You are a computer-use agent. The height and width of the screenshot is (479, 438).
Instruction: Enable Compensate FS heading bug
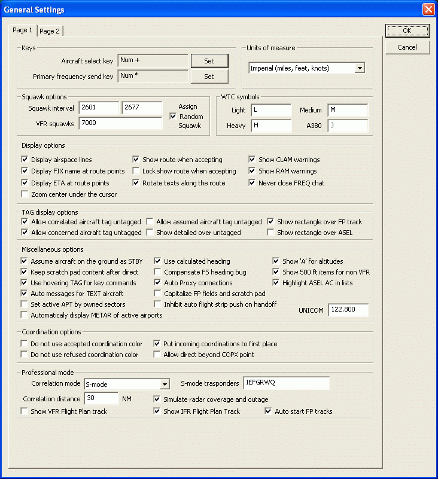pyautogui.click(x=157, y=271)
